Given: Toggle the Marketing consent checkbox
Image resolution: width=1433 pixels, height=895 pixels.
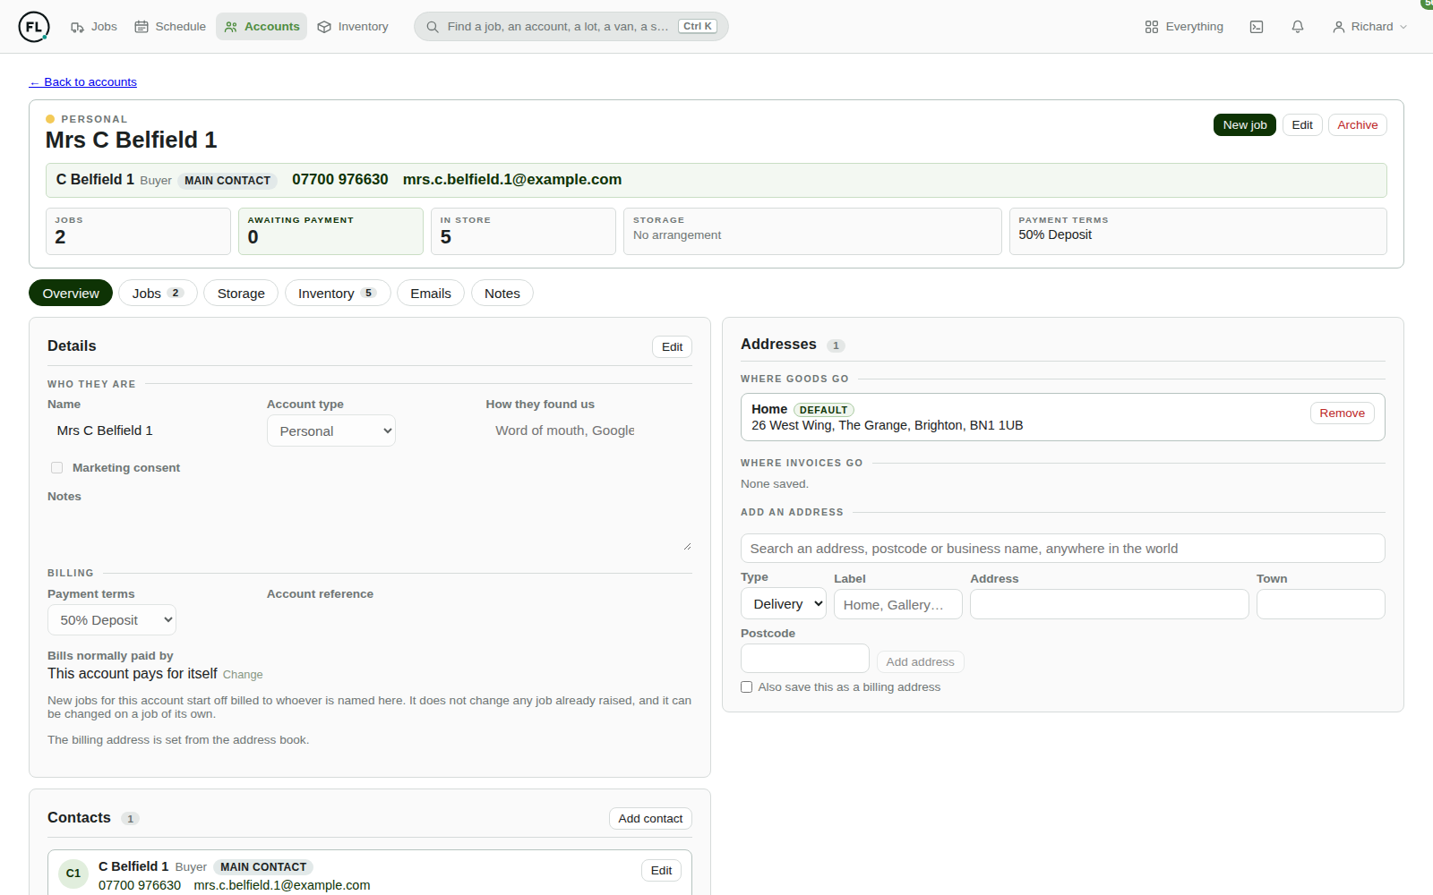Looking at the screenshot, I should [57, 467].
